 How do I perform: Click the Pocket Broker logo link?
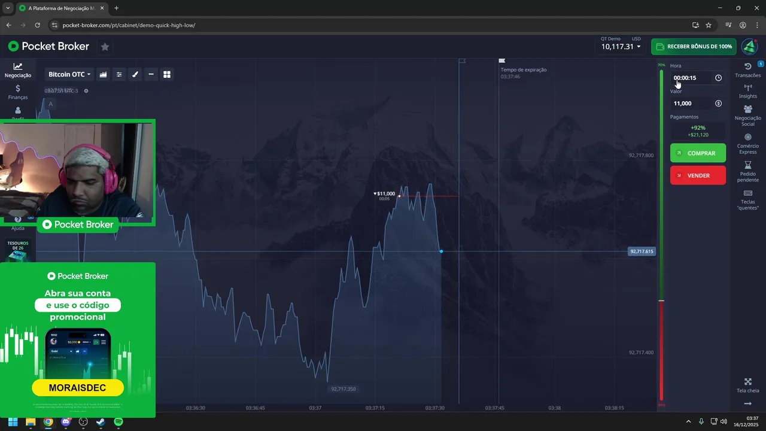click(x=48, y=47)
